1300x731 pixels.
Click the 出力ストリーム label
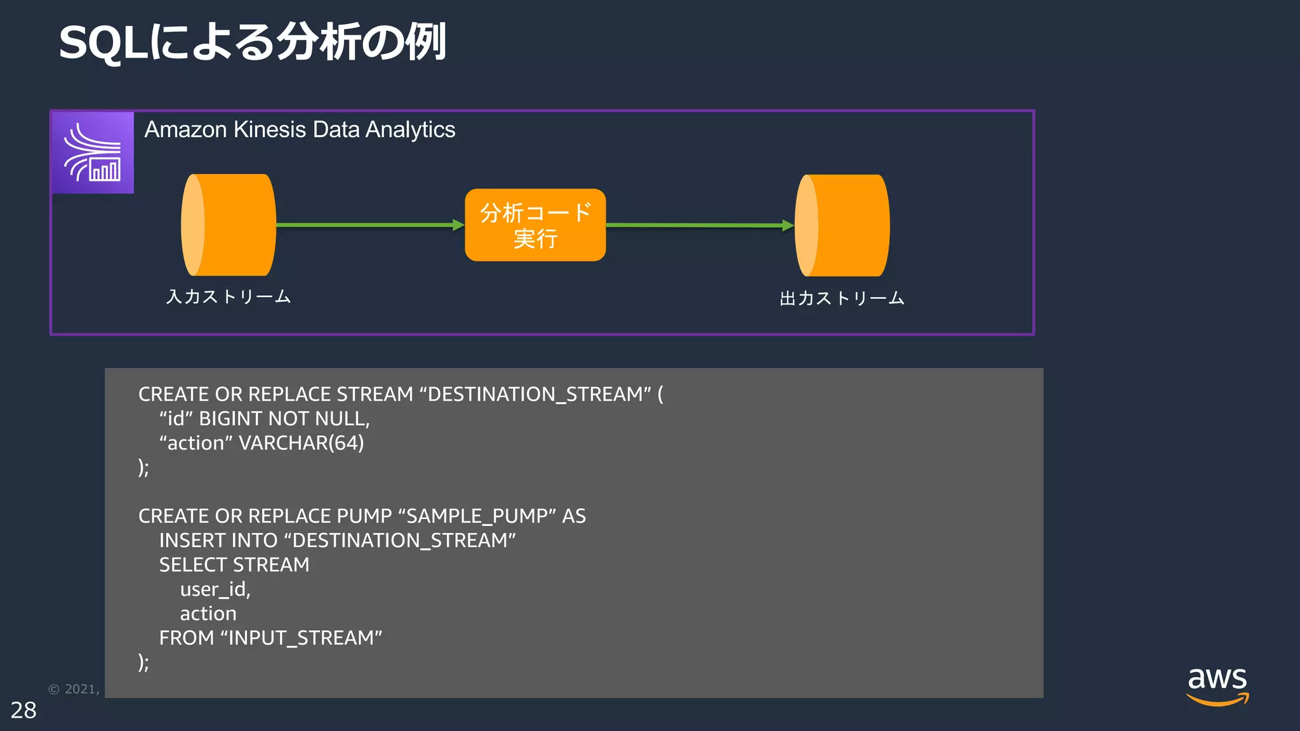[842, 298]
